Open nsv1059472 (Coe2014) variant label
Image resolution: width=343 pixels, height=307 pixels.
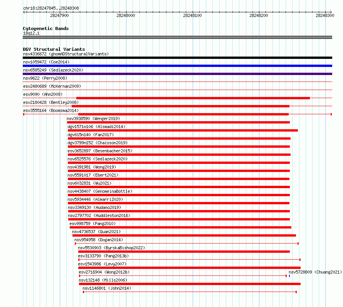tap(46, 62)
